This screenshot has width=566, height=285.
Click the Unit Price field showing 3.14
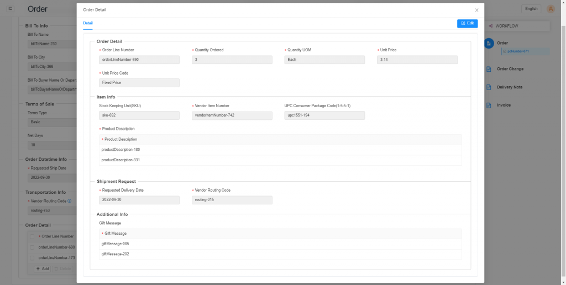[x=417, y=60]
